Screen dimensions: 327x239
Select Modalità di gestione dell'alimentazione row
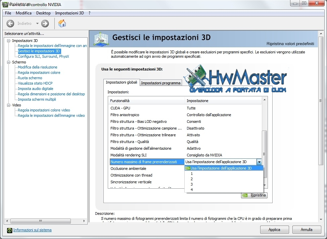pyautogui.click(x=186, y=148)
